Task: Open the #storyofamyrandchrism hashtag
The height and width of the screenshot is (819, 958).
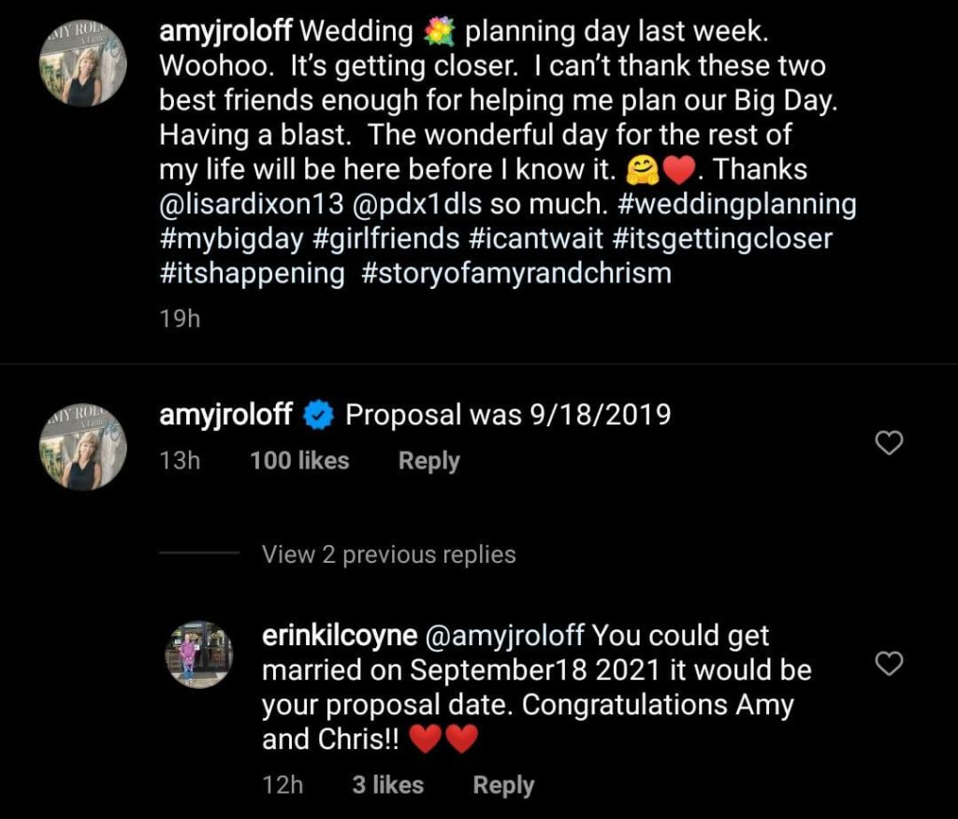Action: pyautogui.click(x=515, y=273)
